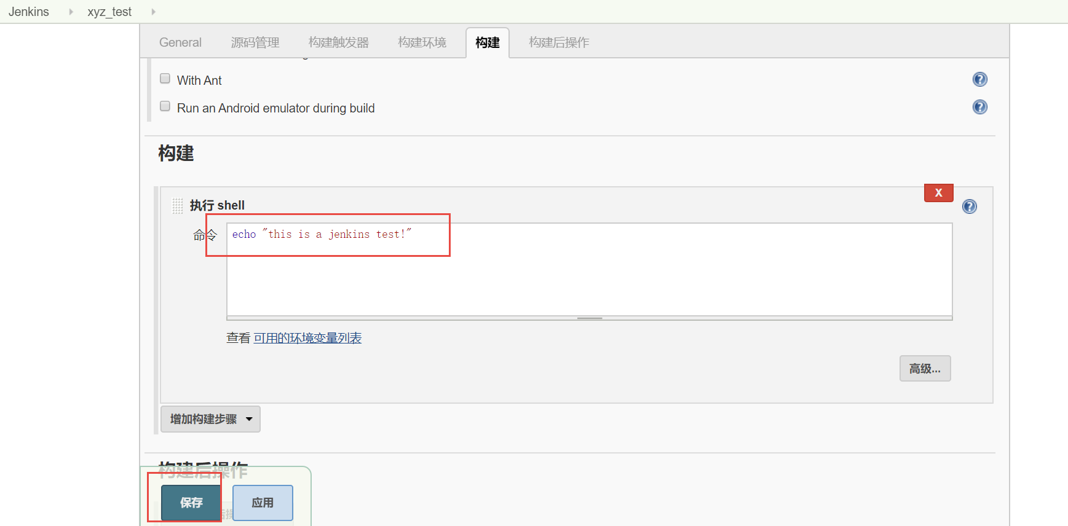
Task: Switch to the General tab
Action: [x=180, y=42]
